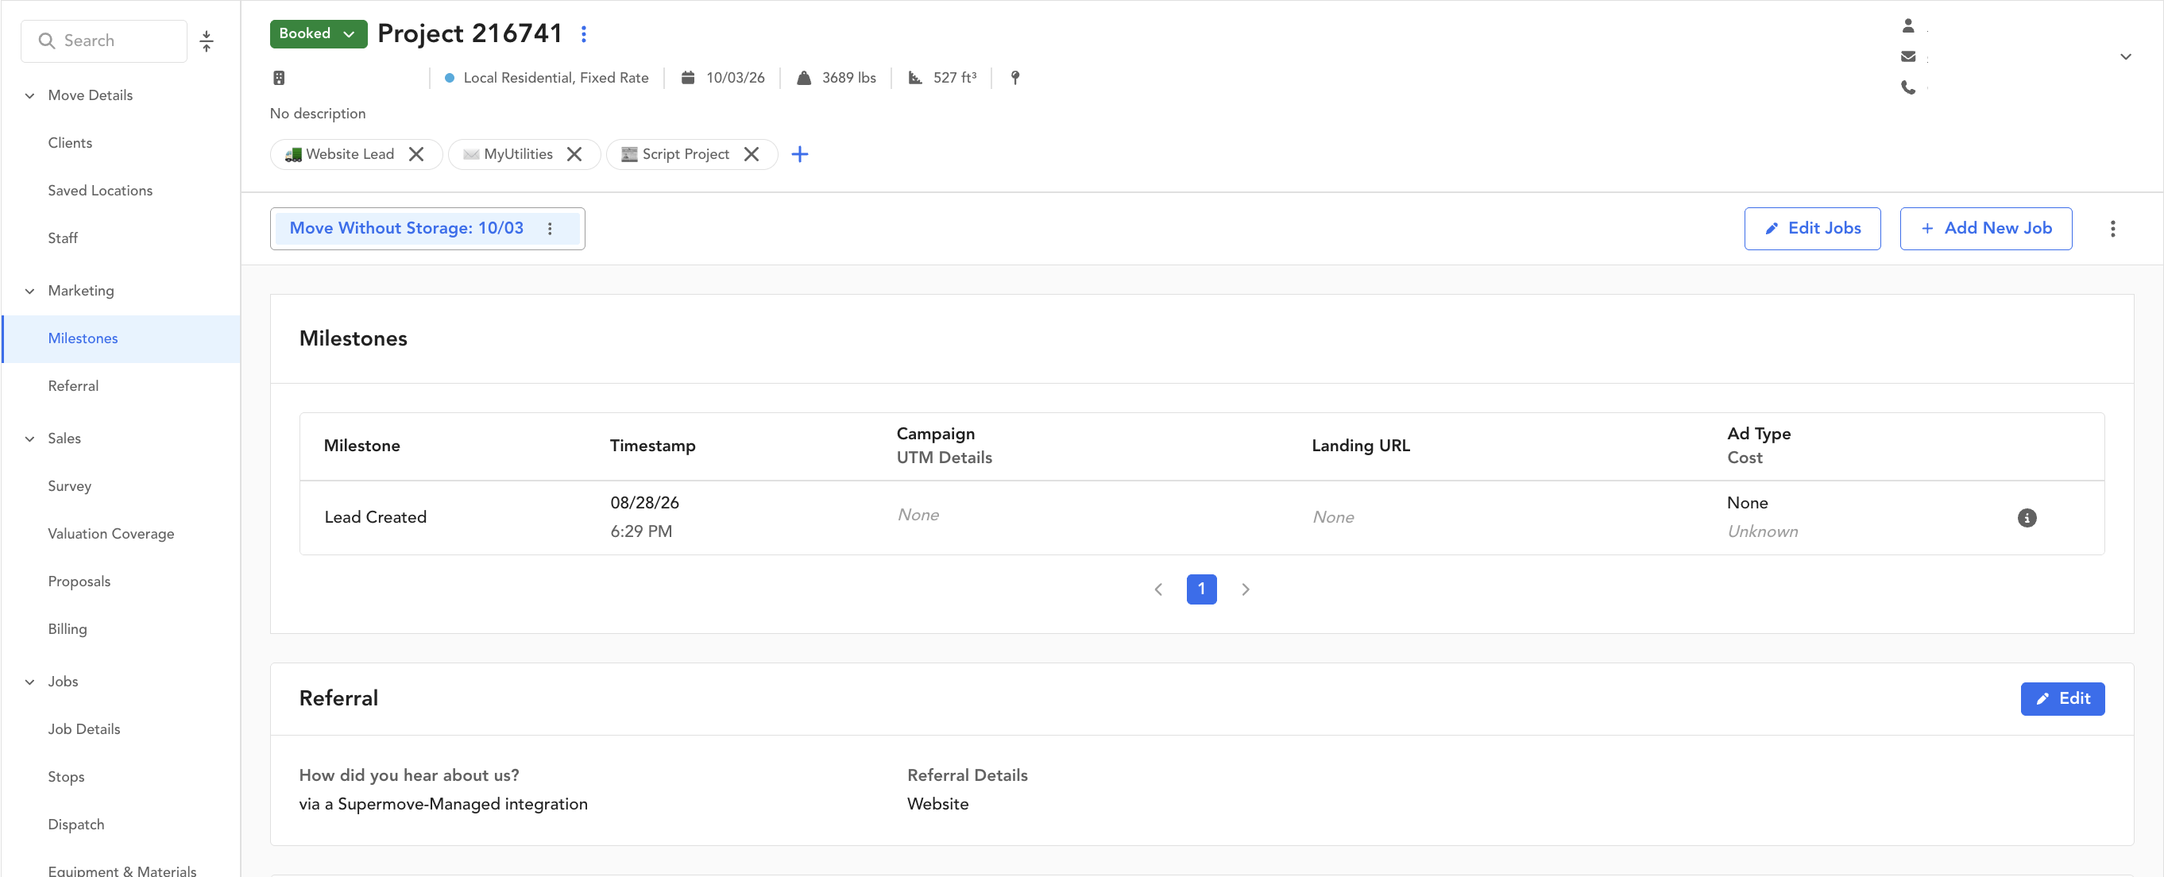
Task: Click the No description text
Action: click(x=318, y=114)
